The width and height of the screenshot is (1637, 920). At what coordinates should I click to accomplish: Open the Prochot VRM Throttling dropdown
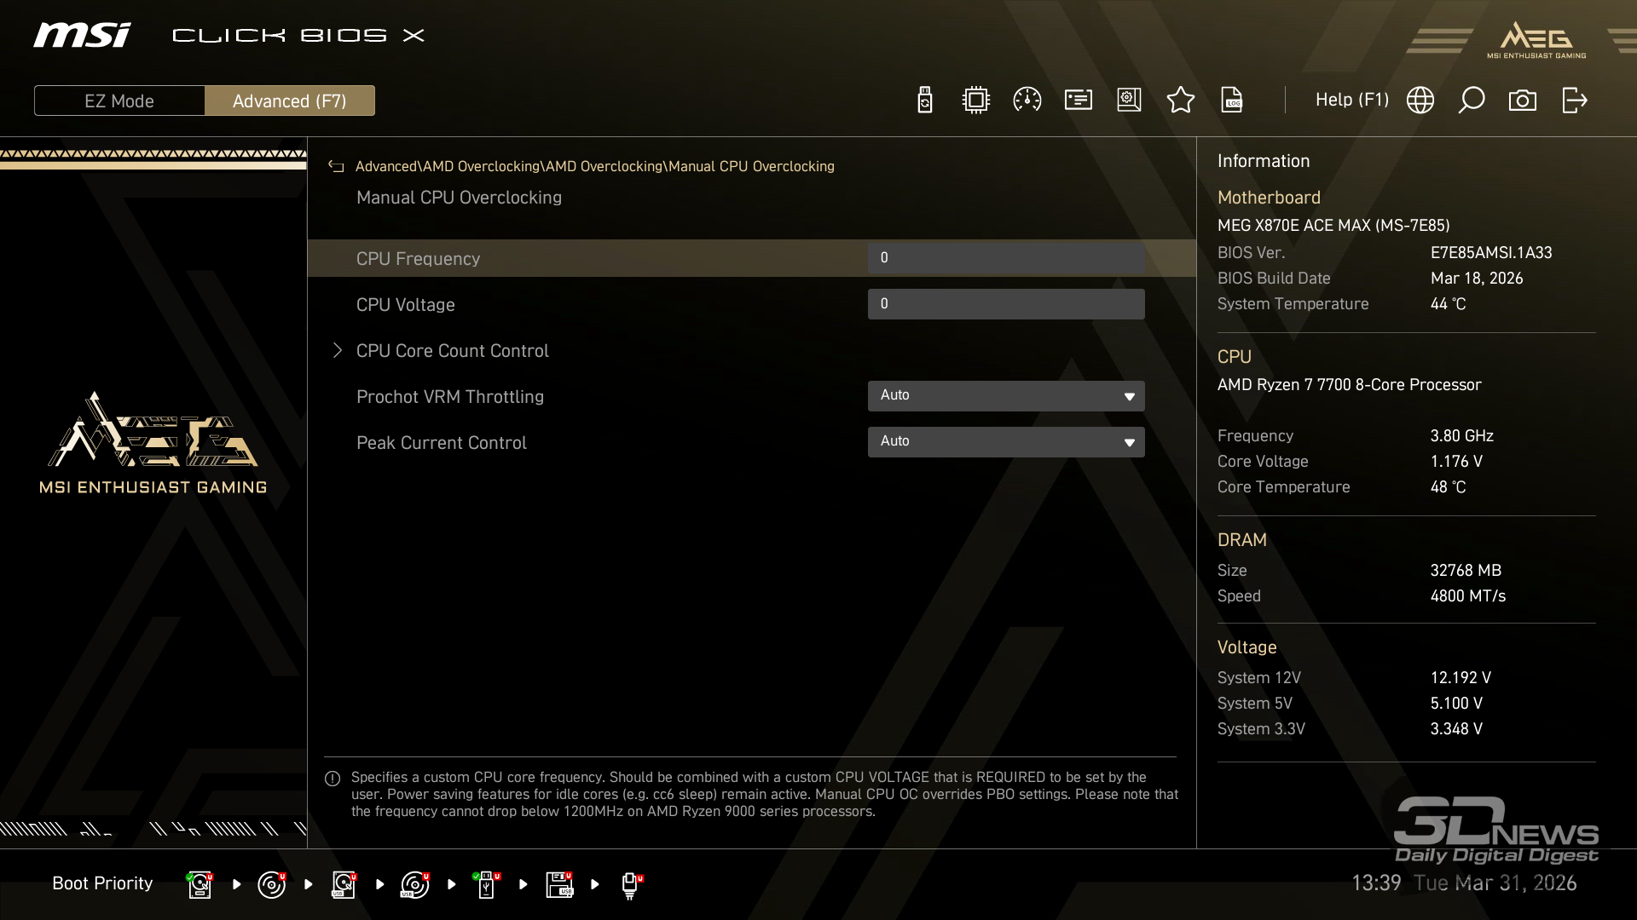tap(1005, 395)
